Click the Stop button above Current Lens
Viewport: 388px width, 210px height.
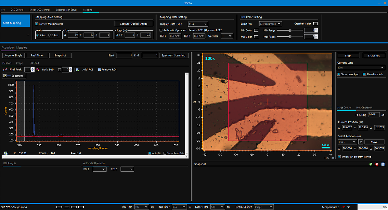coord(348,56)
